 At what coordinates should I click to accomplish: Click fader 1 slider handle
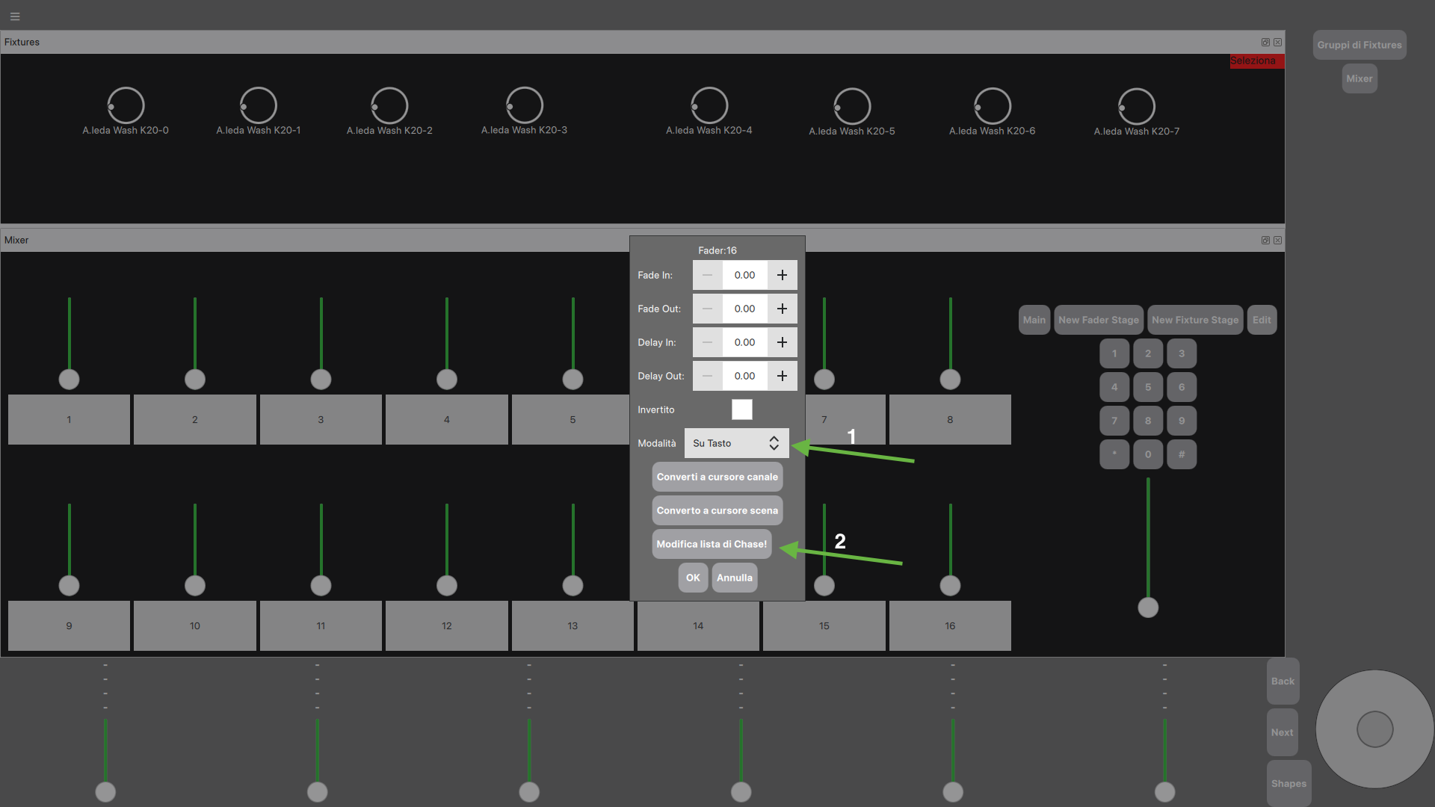[x=69, y=380]
